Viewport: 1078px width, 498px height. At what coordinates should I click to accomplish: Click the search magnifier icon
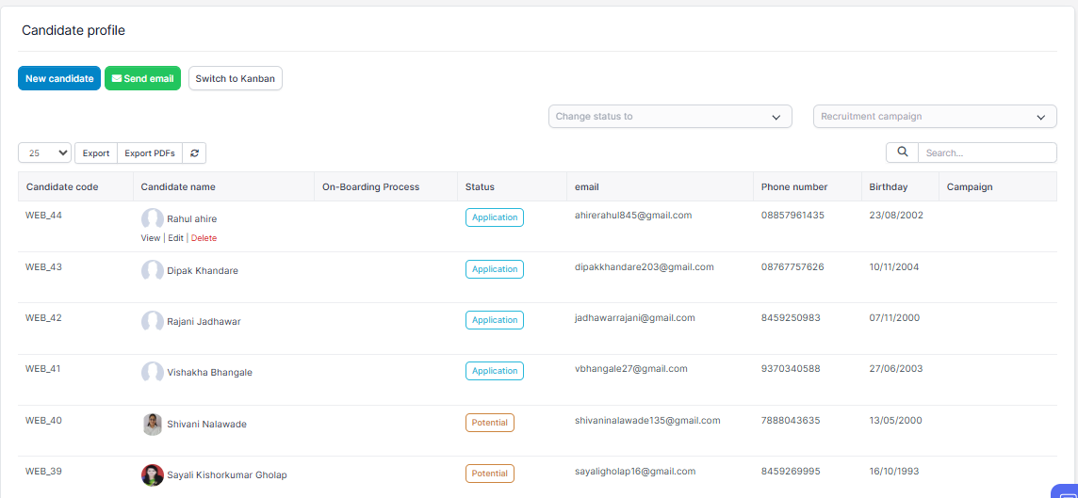pyautogui.click(x=902, y=153)
